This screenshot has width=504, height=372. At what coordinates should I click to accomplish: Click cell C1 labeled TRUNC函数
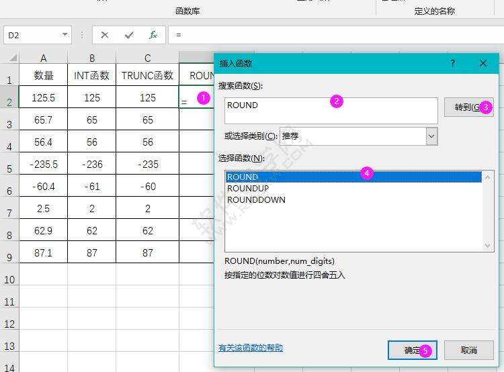point(147,76)
